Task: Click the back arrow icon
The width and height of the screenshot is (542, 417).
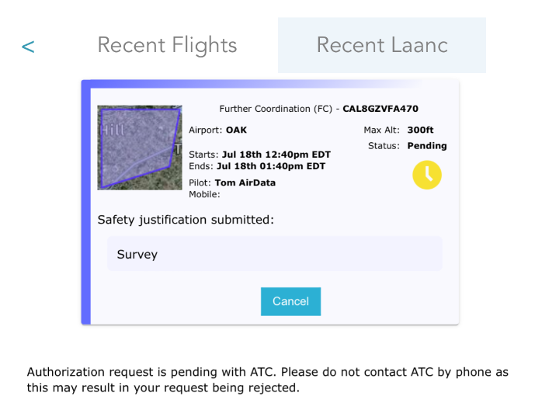Action: [28, 47]
